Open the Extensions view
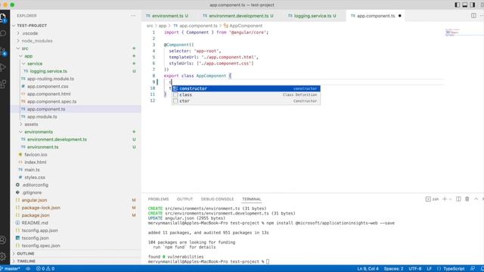Viewport: 484px width, 272px height. (x=3, y=84)
